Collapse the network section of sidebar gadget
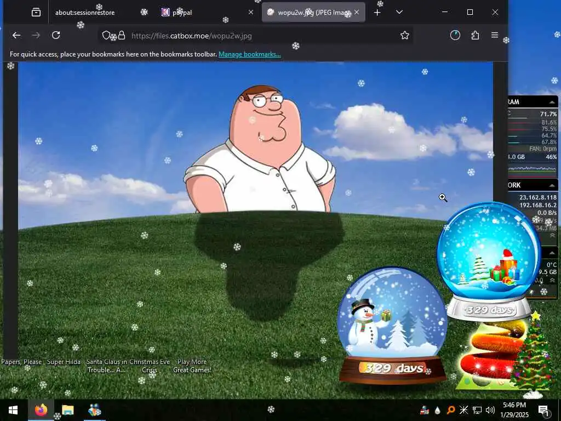 552,185
